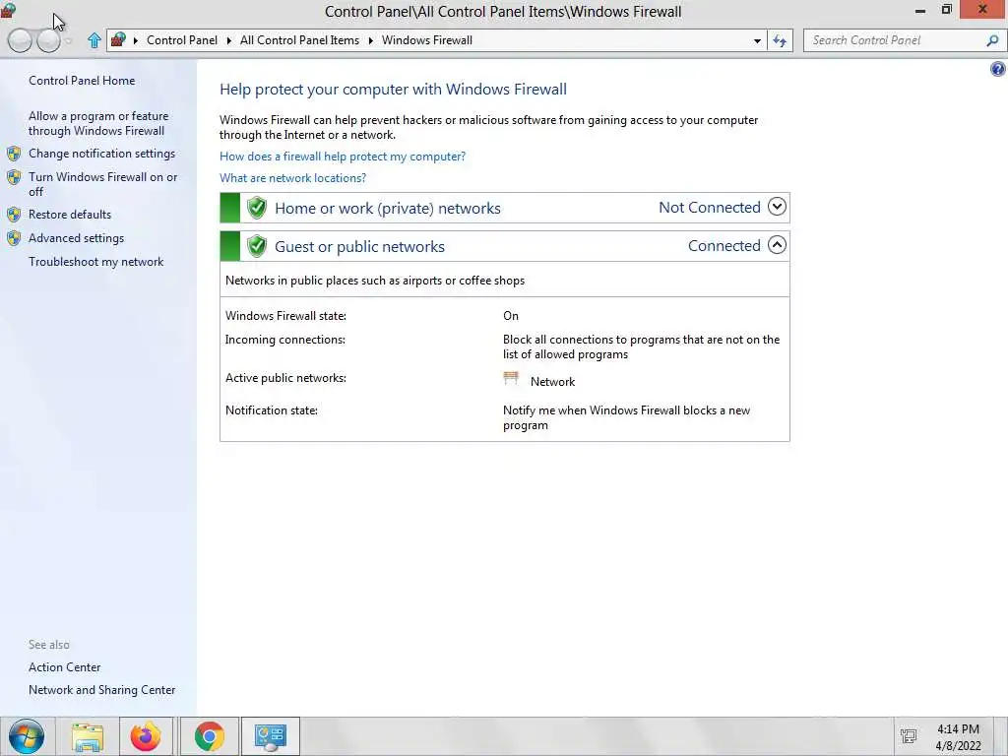
Task: Select Control Panel in the breadcrumb
Action: (182, 39)
